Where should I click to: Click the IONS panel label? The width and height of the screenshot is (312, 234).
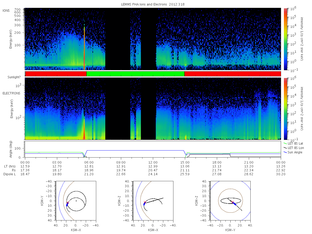(6, 10)
